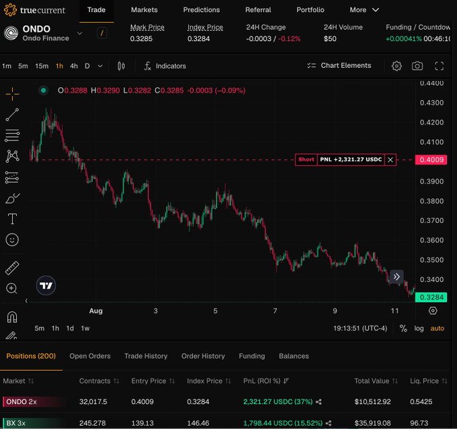Screen dimensions: 457x429
Task: Switch chart interval to 1m
Action: point(7,66)
